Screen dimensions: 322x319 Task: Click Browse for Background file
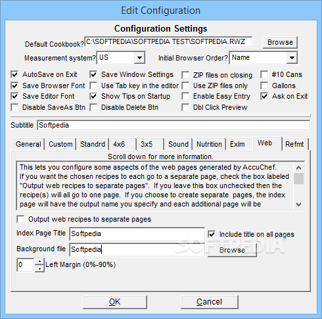pyautogui.click(x=232, y=250)
